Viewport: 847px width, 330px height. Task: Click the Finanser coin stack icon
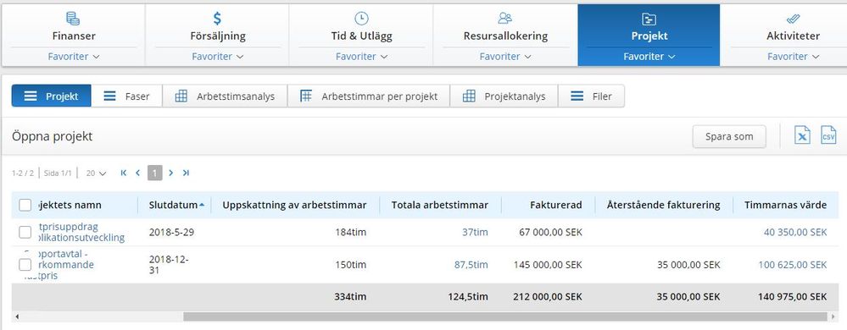[x=73, y=19]
